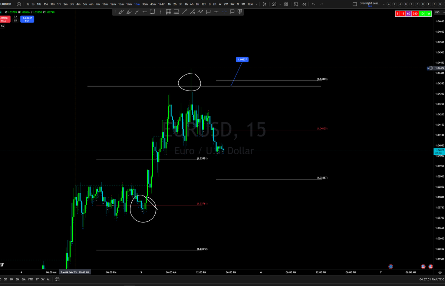Start bar replay with rewind icon
Image resolution: width=445 pixels, height=286 pixels.
(304, 4)
